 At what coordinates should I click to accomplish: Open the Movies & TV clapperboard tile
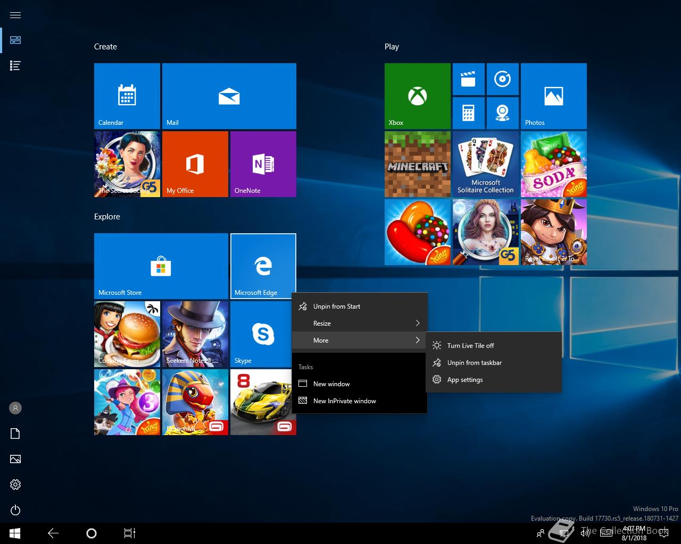pos(469,79)
